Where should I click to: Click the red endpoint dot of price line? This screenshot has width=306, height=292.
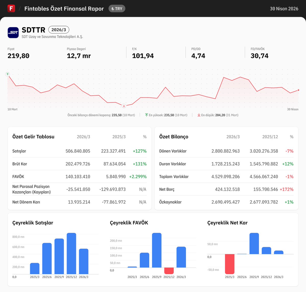pyautogui.click(x=298, y=90)
